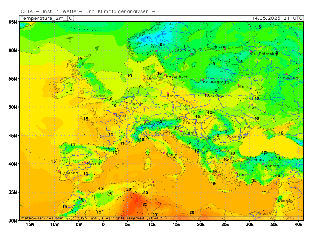This screenshot has height=242, width=323.
Task: Click the Wien city label
Action: (x=180, y=119)
